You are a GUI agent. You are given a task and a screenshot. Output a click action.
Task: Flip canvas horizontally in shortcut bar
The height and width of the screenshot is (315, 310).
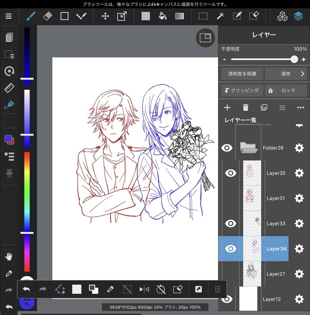144,289
